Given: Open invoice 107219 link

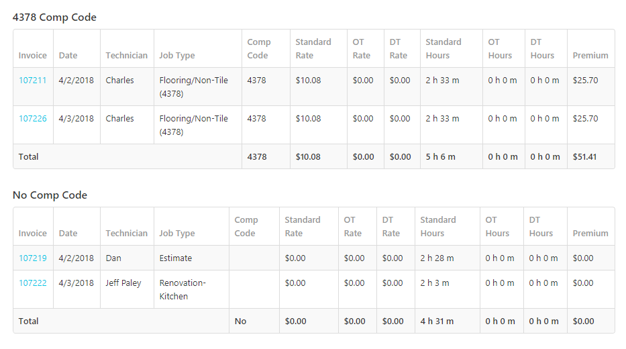Looking at the screenshot, I should [33, 258].
